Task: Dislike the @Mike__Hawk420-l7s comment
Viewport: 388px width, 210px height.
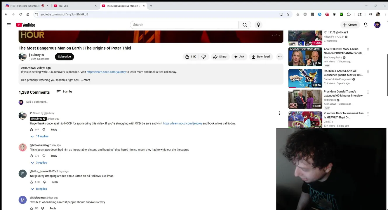Action: coord(45,182)
